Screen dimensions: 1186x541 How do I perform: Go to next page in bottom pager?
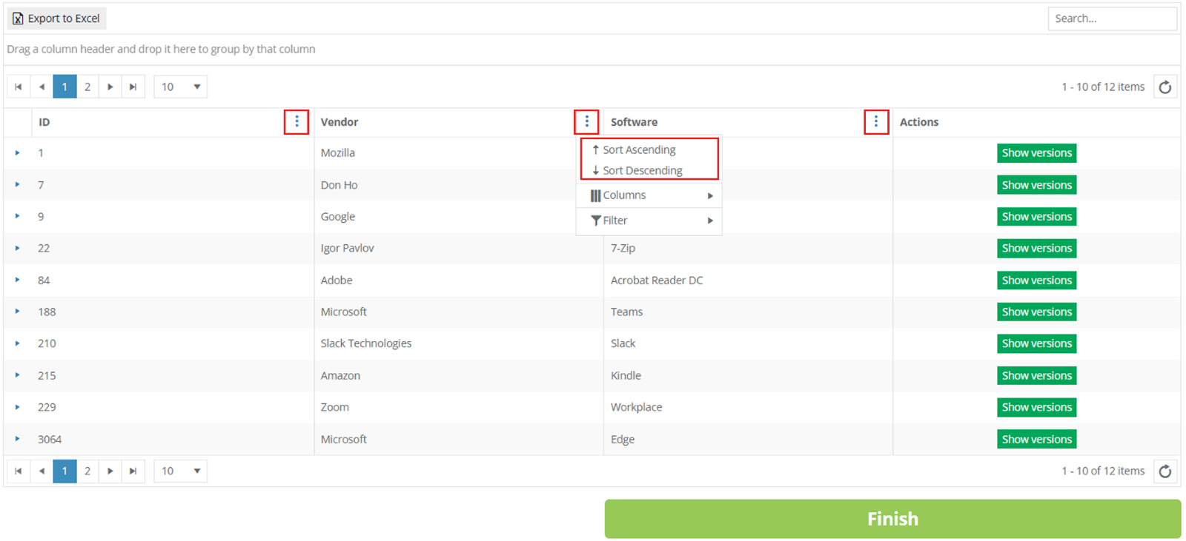point(110,471)
